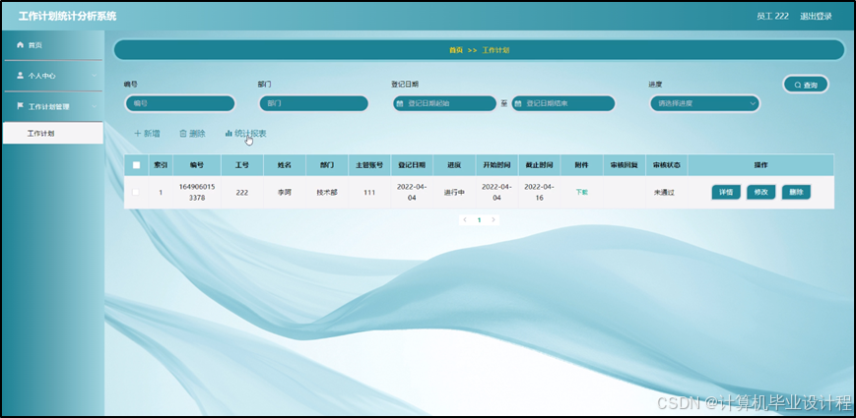Click the 工号 column header
Viewport: 856px width, 418px height.
pos(242,165)
